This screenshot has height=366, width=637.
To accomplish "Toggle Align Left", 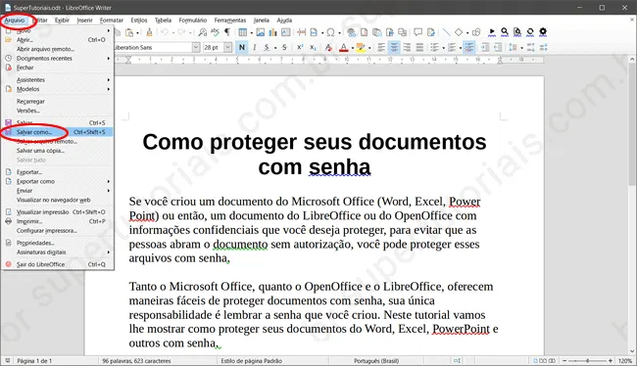I will [x=381, y=48].
